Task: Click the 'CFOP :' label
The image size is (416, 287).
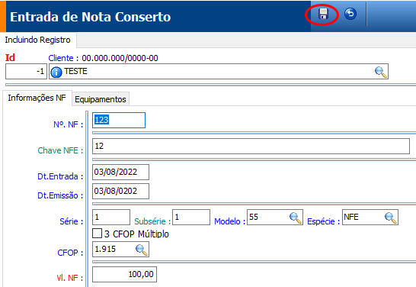Action: pos(70,253)
